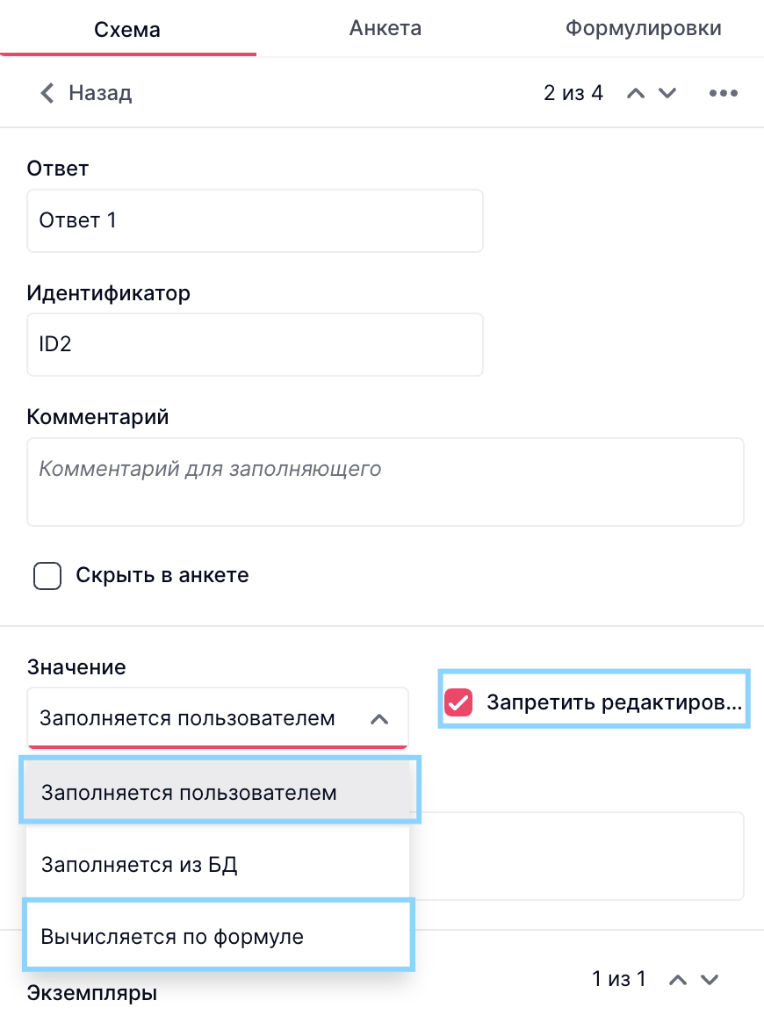Click the down chevron next to 1 из 1
764x1015 pixels.
tap(710, 979)
